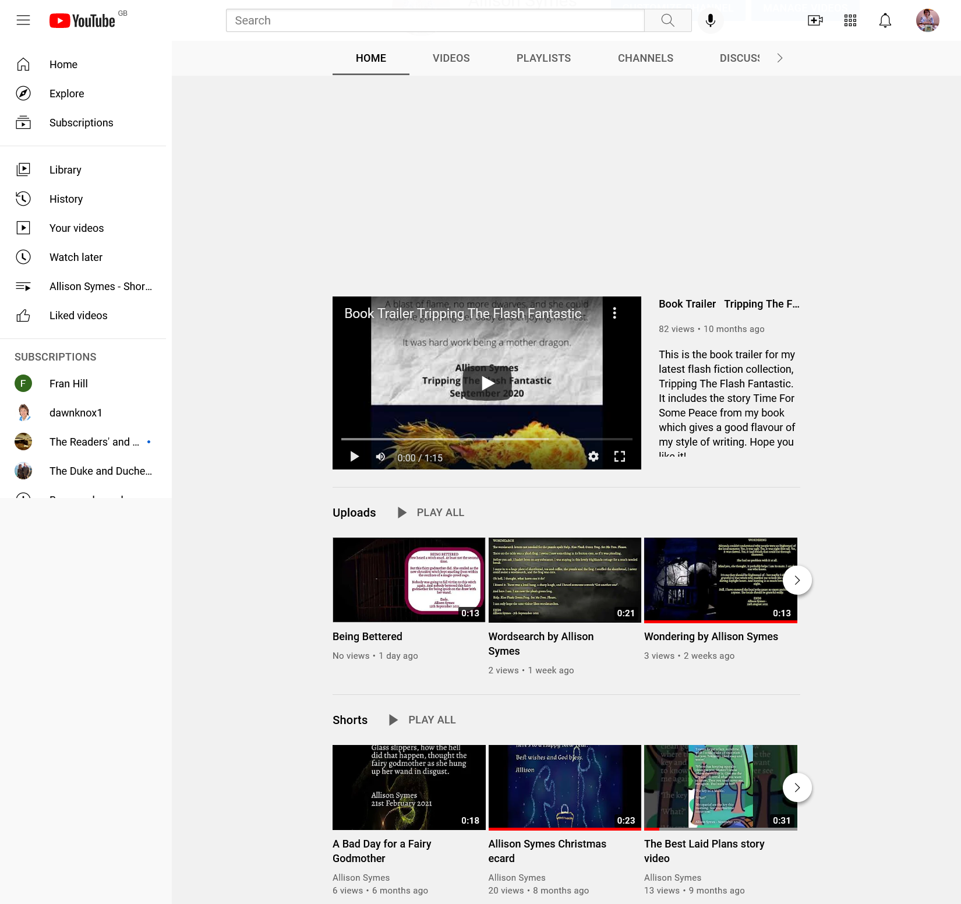
Task: Open the hamburger guide menu
Action: (23, 20)
